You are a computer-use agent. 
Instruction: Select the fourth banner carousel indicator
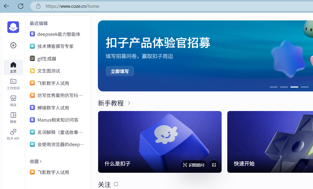[305, 87]
